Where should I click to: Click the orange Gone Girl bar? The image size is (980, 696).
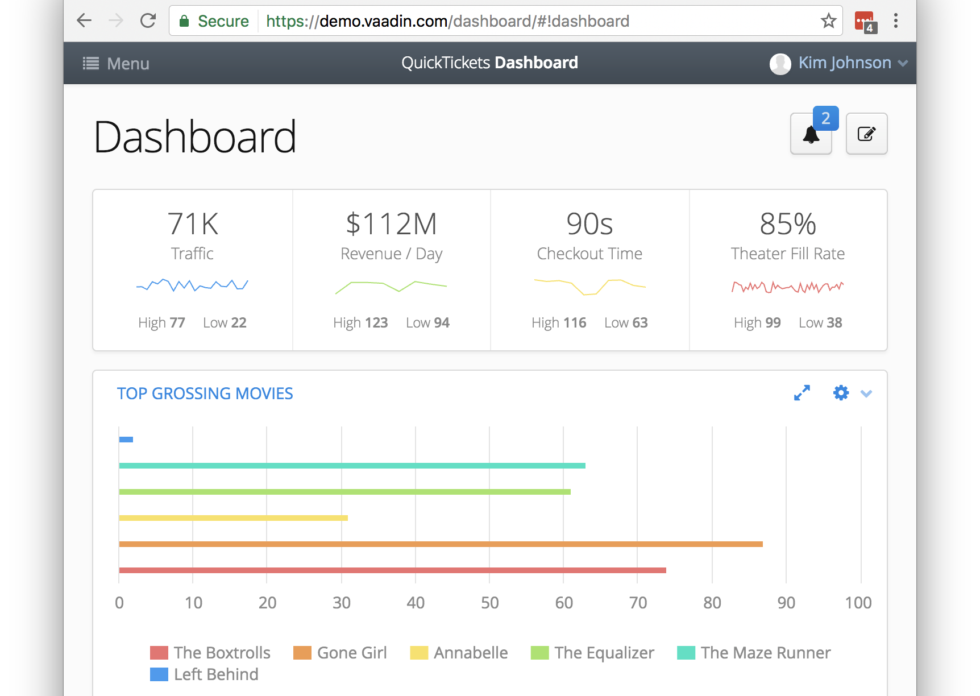[x=441, y=544]
